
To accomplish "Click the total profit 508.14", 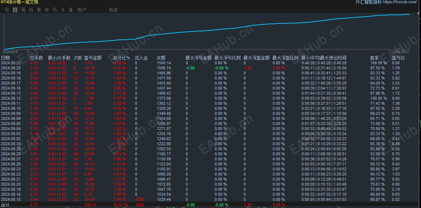I will (x=90, y=205).
